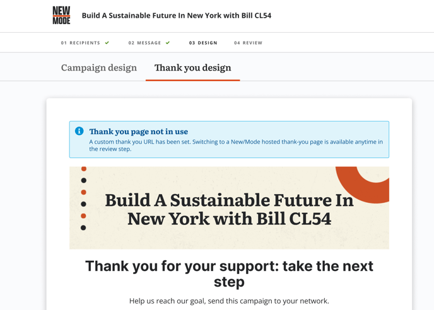The width and height of the screenshot is (434, 310).
Task: Click the bottom black dot on banner
Action: tap(83, 227)
